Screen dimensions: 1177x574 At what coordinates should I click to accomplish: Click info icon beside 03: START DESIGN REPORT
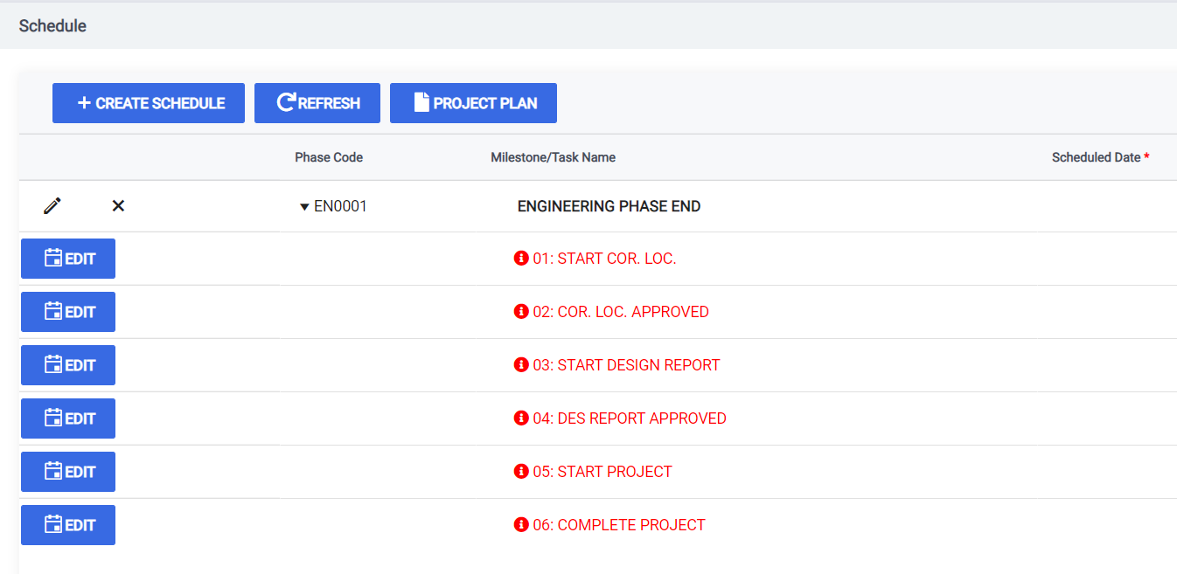point(521,365)
